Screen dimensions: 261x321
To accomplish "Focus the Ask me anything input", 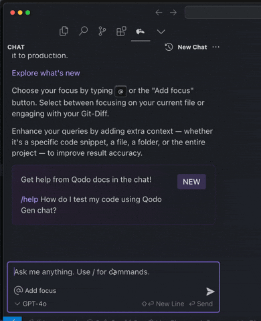I will click(113, 272).
